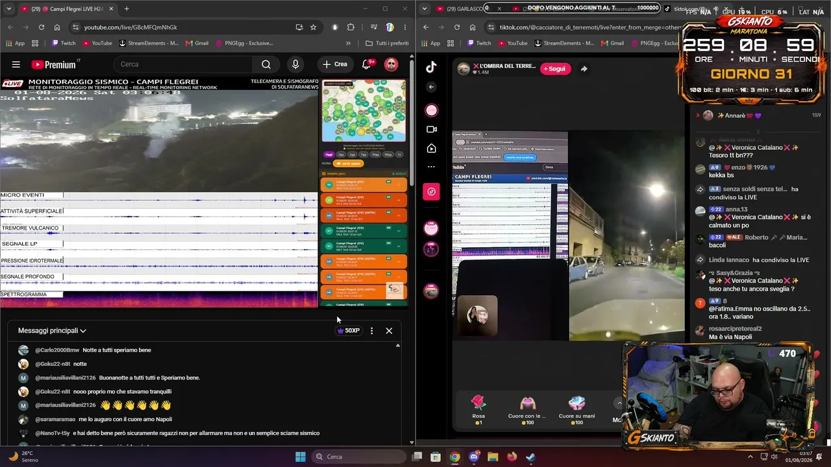Open App shortcut in the TikTok window

429,43
